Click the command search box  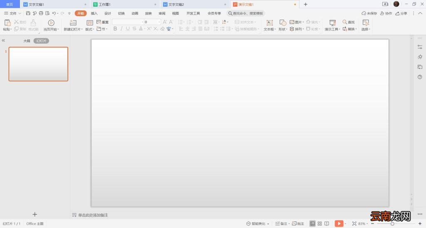(x=246, y=13)
